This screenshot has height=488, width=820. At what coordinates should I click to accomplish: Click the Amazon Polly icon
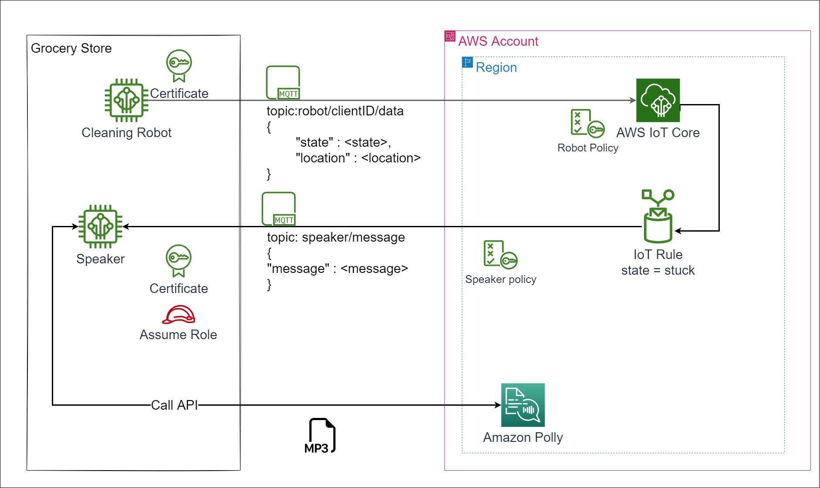coord(523,405)
